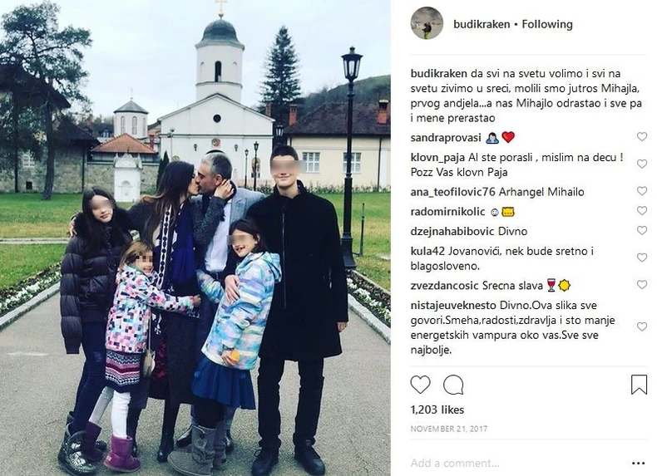Like the post with the heart icon
The image size is (657, 476).
click(420, 385)
